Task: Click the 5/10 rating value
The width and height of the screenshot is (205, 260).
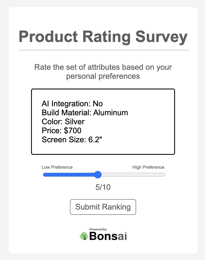Action: pyautogui.click(x=103, y=188)
